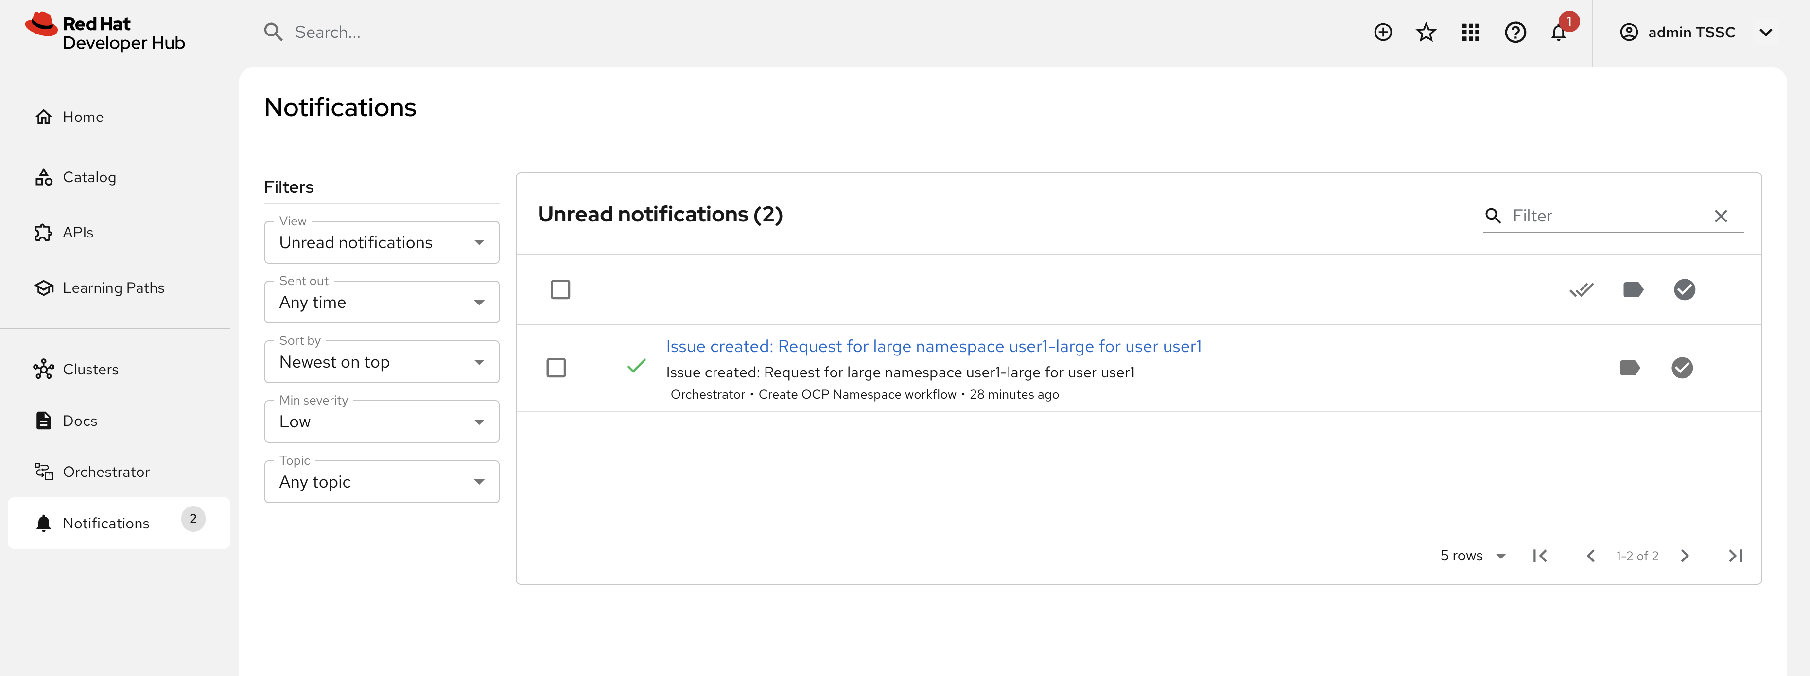Clear the Filter field with the X button

(x=1721, y=216)
